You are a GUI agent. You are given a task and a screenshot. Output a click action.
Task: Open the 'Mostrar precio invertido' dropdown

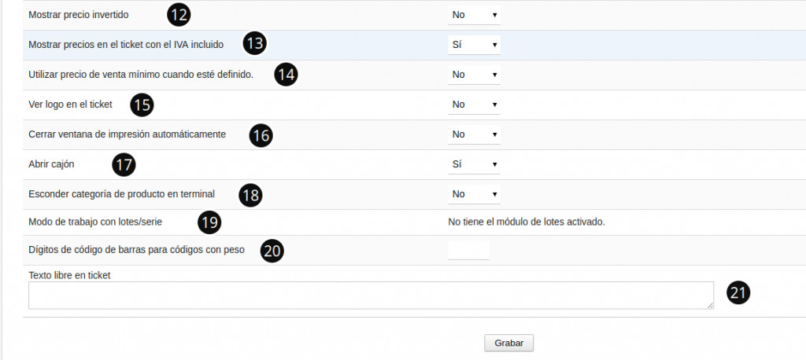(474, 15)
